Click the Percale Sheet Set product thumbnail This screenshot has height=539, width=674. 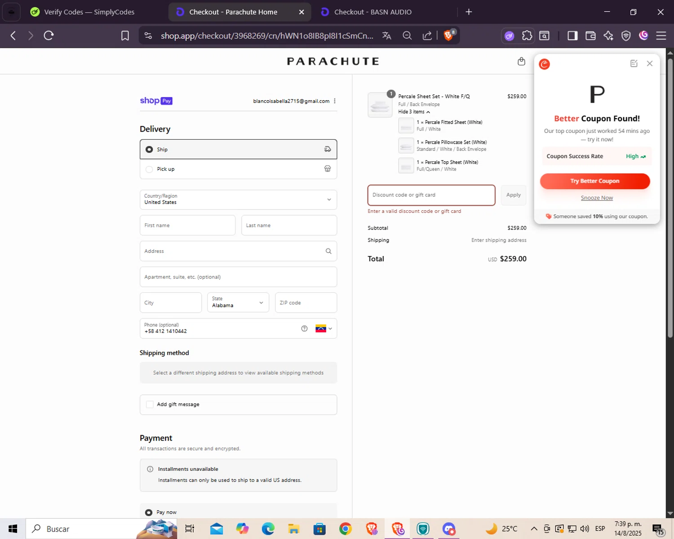point(380,105)
